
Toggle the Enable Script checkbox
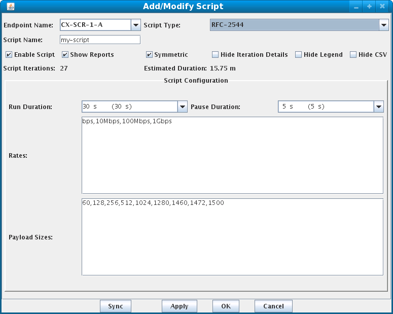pos(9,54)
